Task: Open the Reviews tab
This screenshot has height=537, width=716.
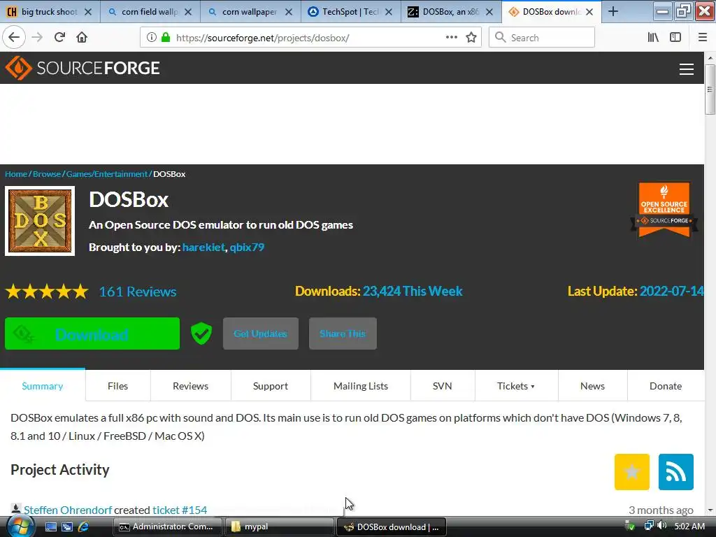Action: tap(190, 386)
